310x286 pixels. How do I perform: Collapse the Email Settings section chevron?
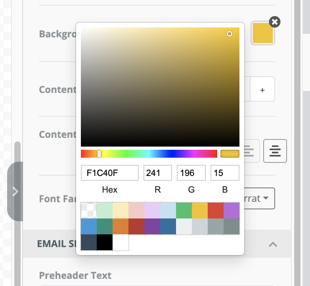[x=273, y=244]
